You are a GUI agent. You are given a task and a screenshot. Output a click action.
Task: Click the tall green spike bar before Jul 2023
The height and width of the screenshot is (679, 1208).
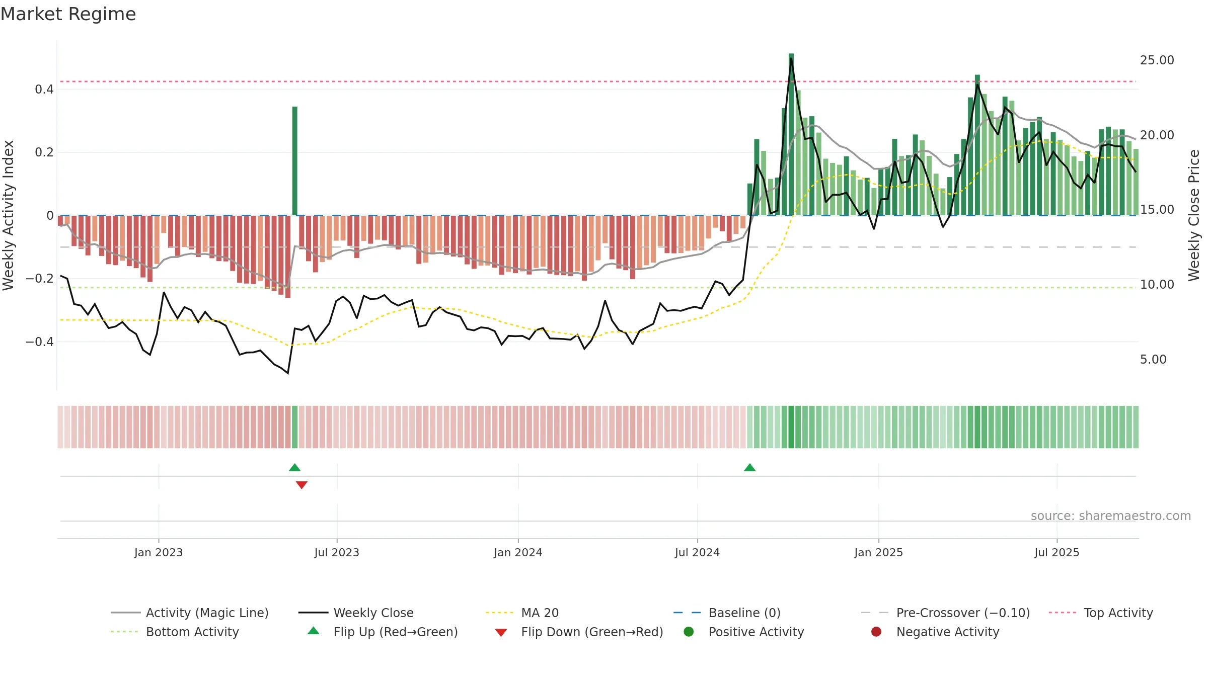coord(295,161)
